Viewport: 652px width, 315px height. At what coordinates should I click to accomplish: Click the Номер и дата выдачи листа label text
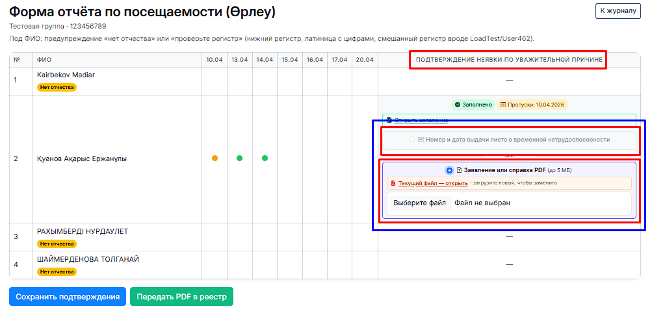click(x=517, y=140)
